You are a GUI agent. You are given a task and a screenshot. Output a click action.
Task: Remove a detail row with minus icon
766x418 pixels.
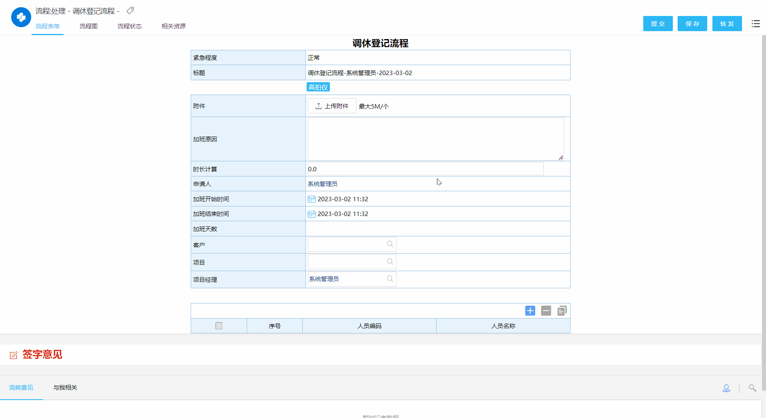point(546,311)
